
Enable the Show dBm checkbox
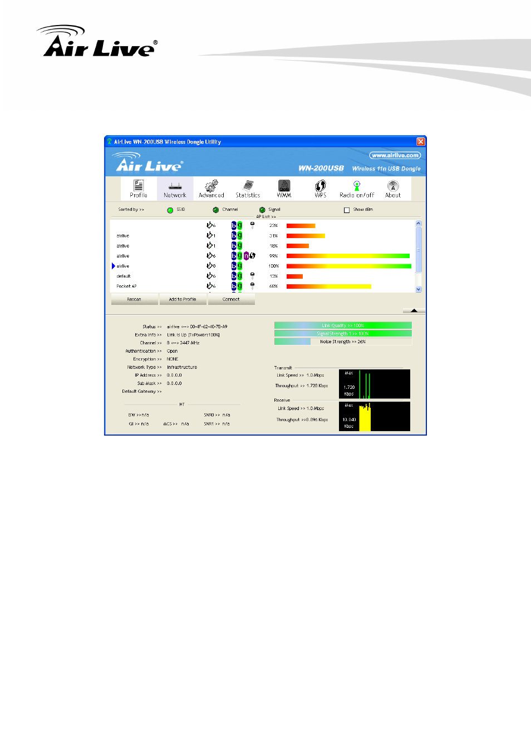pos(347,210)
